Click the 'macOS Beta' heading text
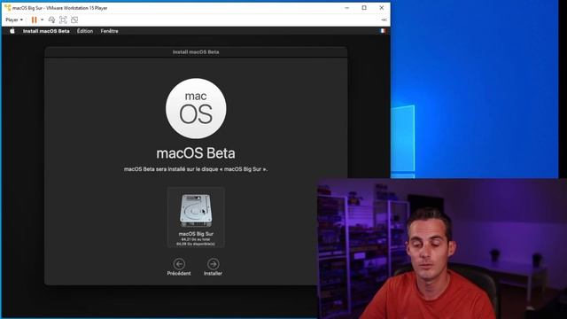The width and height of the screenshot is (567, 319). (196, 153)
